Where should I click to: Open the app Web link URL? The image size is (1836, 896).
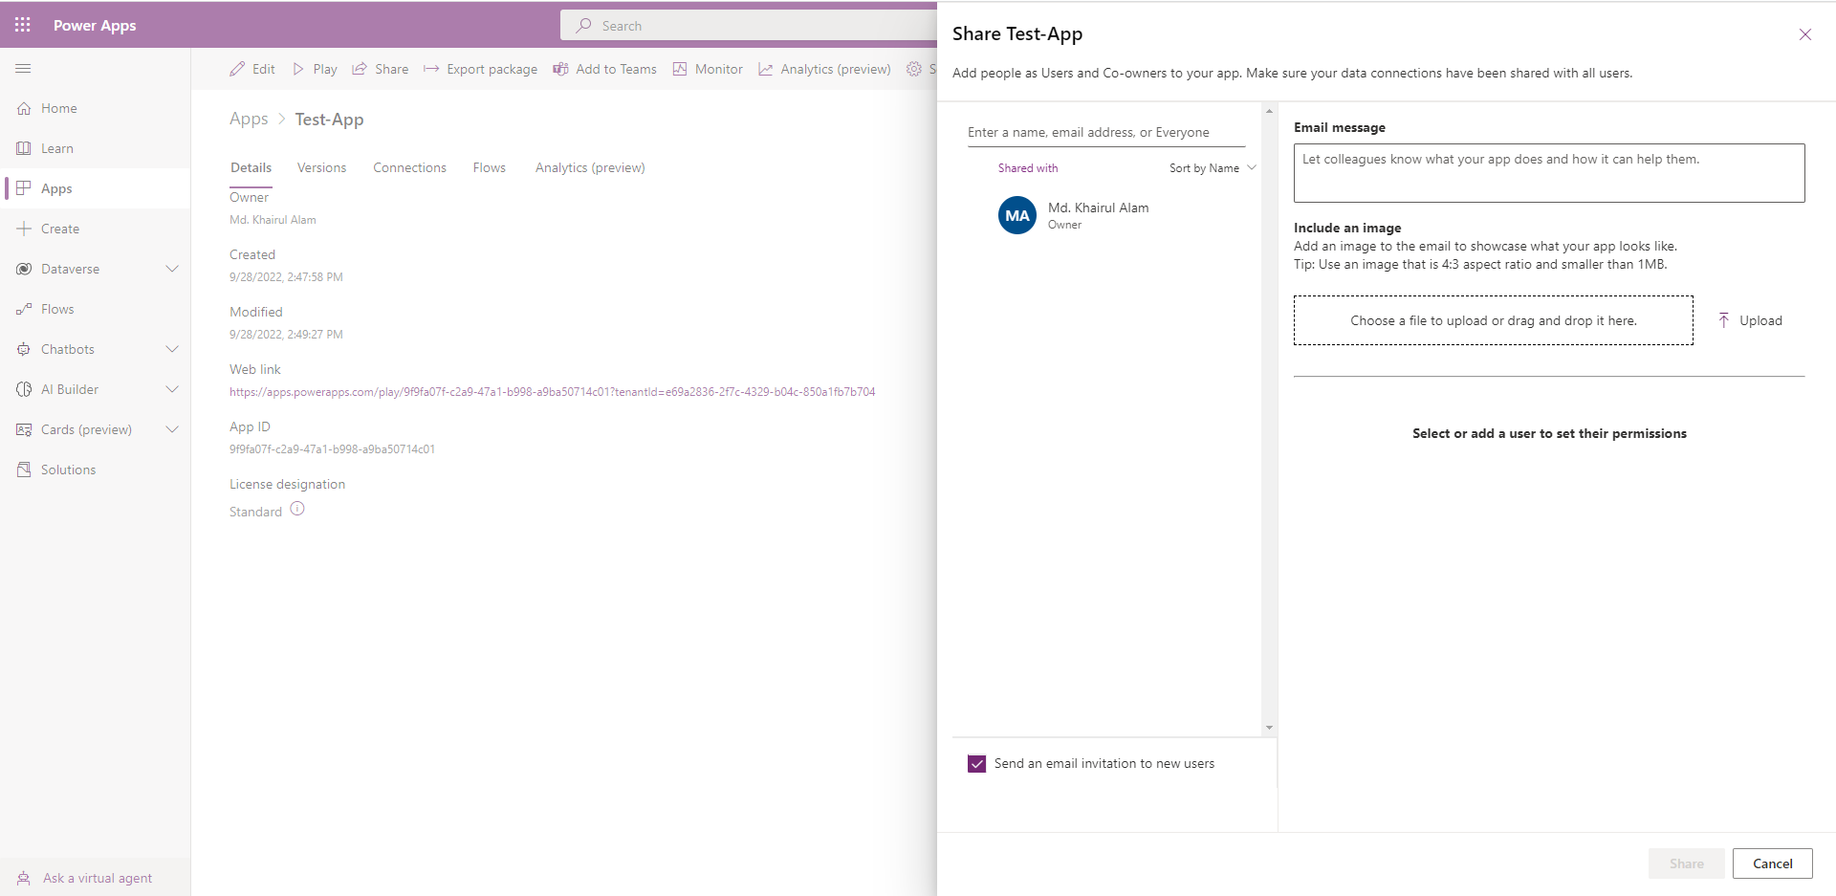(x=552, y=392)
